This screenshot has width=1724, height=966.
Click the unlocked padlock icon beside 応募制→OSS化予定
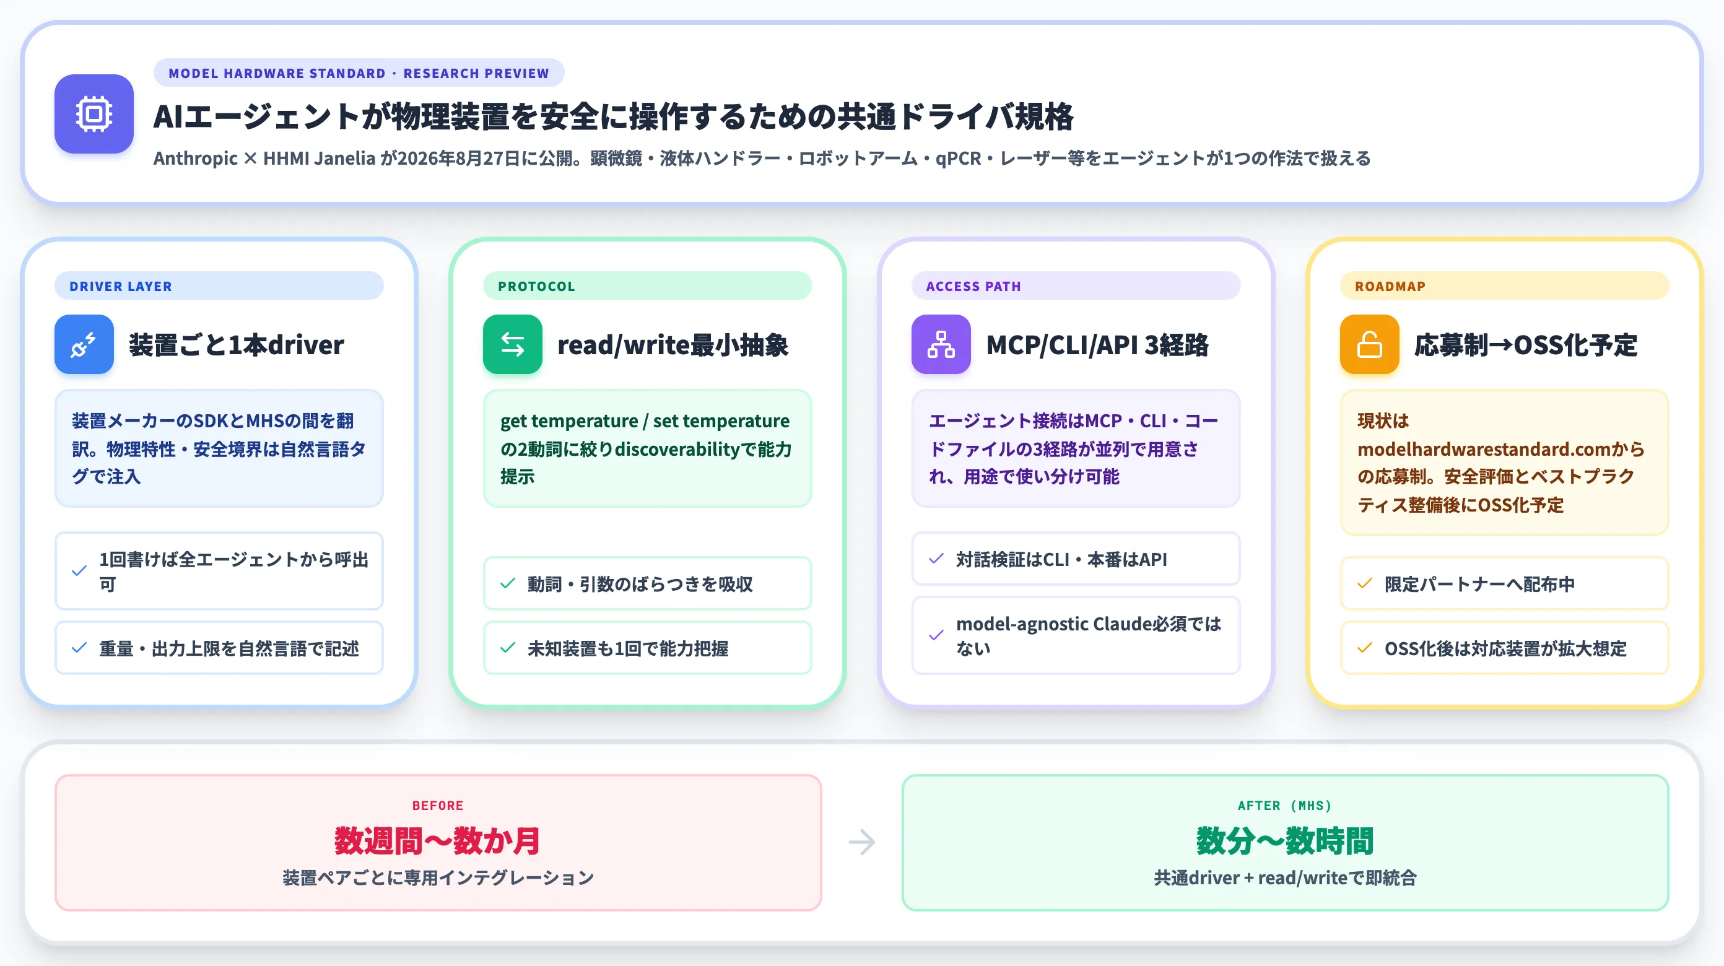[x=1369, y=344]
